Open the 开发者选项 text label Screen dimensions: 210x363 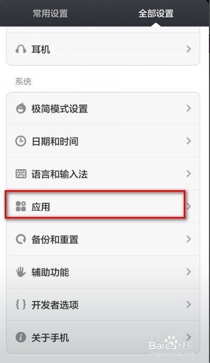click(x=55, y=305)
